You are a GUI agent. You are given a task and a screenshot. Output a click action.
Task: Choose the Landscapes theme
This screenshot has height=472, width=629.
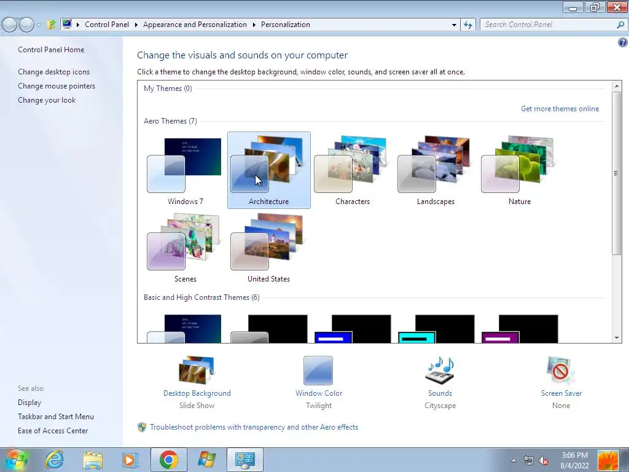[x=436, y=170]
